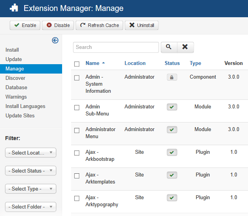The image size is (248, 216).
Task: Toggle enabled status of Administrator Menu
Action: pos(172,130)
